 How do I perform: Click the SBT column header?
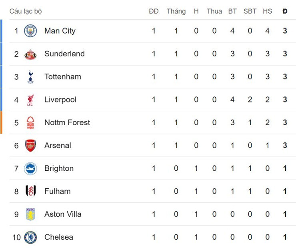pyautogui.click(x=250, y=11)
